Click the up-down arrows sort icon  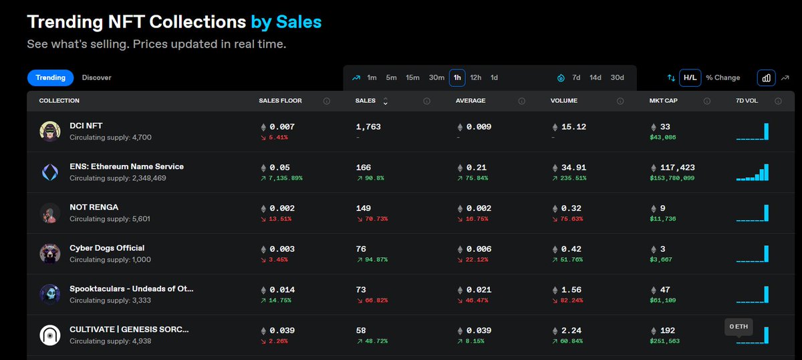[671, 77]
